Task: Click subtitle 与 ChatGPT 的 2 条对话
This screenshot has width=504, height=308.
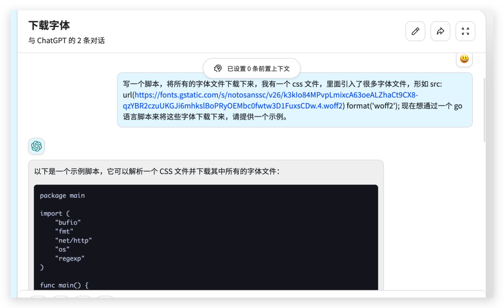Action: tap(67, 41)
